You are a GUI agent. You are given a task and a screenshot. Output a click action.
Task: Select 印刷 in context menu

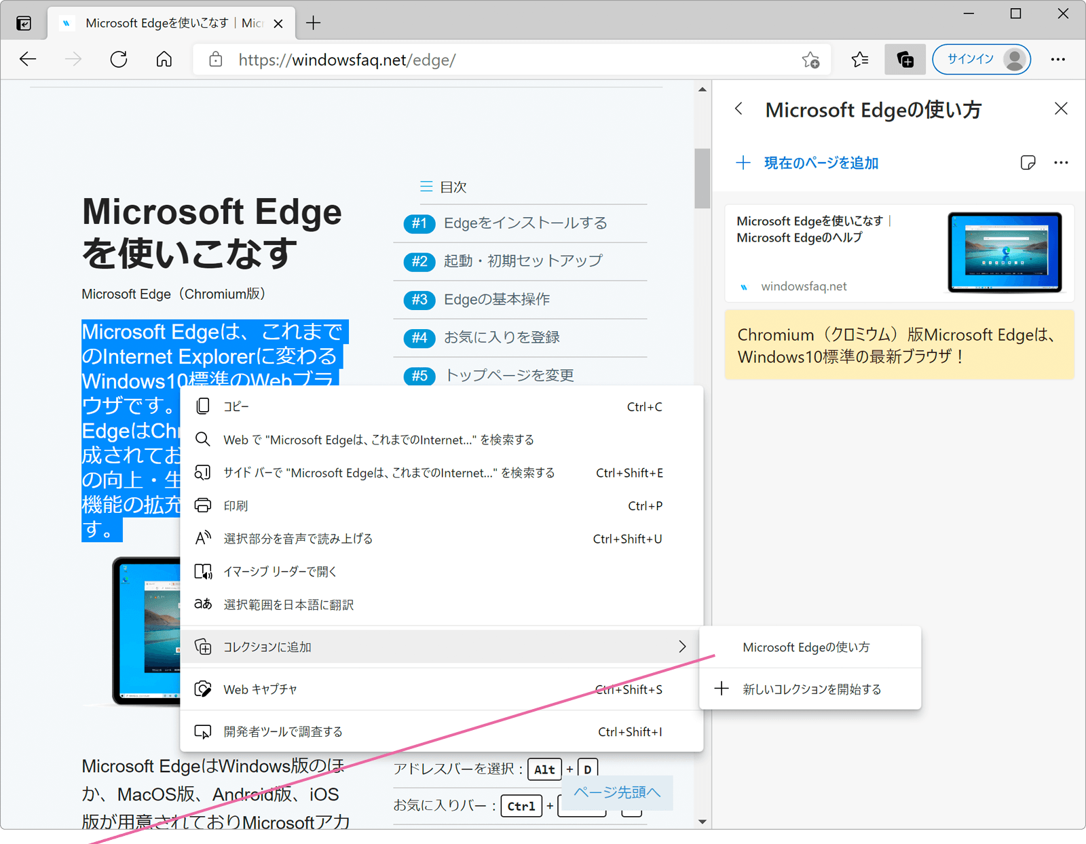click(x=441, y=505)
